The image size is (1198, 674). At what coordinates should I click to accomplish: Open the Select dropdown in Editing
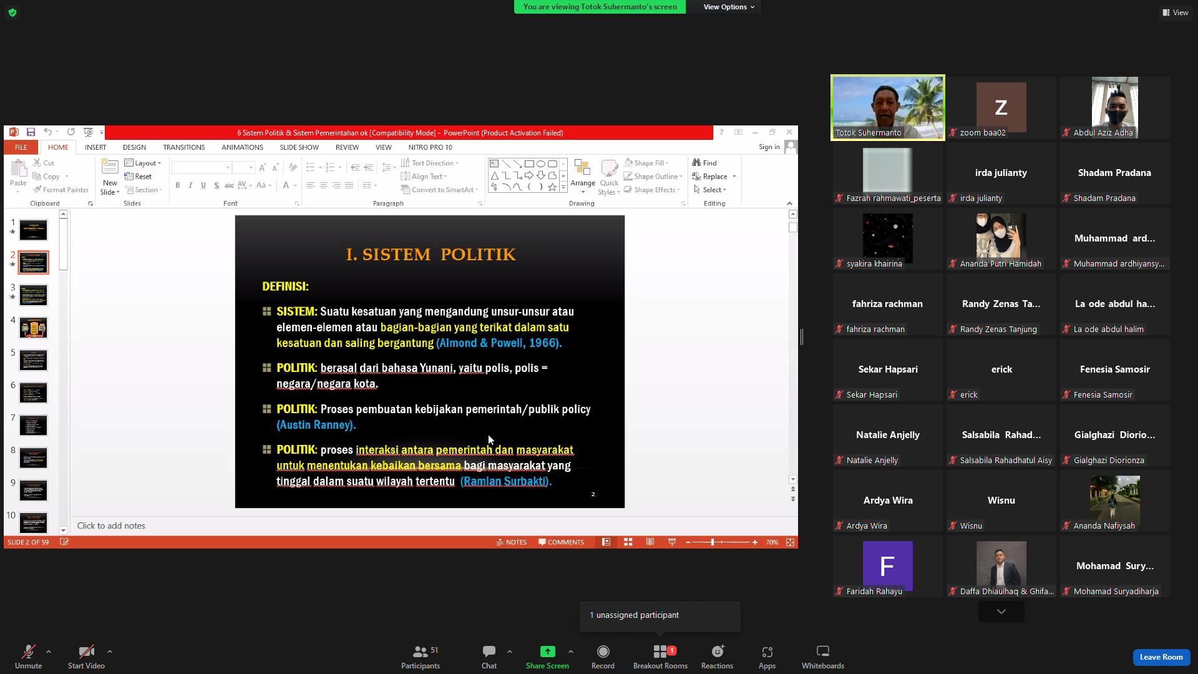coord(709,190)
